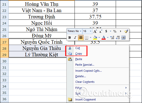Click the Cut scissors icon
The width and height of the screenshot is (142, 103).
pos(70,48)
